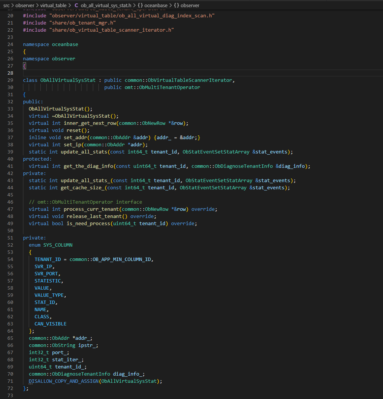This screenshot has width=383, height=399.
Task: Click the 'SVR_IP' enum value
Action: [x=43, y=267]
